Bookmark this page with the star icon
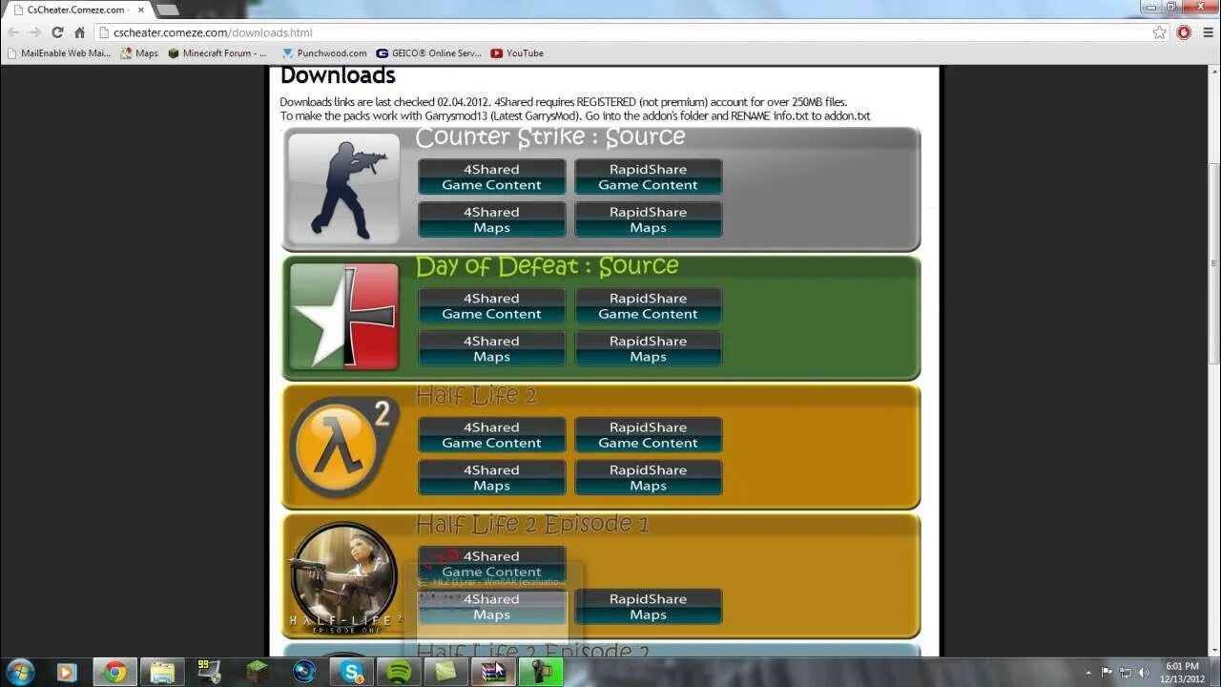 1159,32
